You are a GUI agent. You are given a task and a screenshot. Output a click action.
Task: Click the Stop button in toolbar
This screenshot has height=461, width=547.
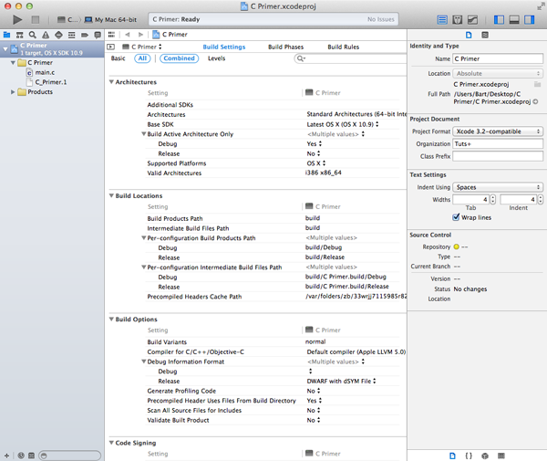pyautogui.click(x=36, y=19)
